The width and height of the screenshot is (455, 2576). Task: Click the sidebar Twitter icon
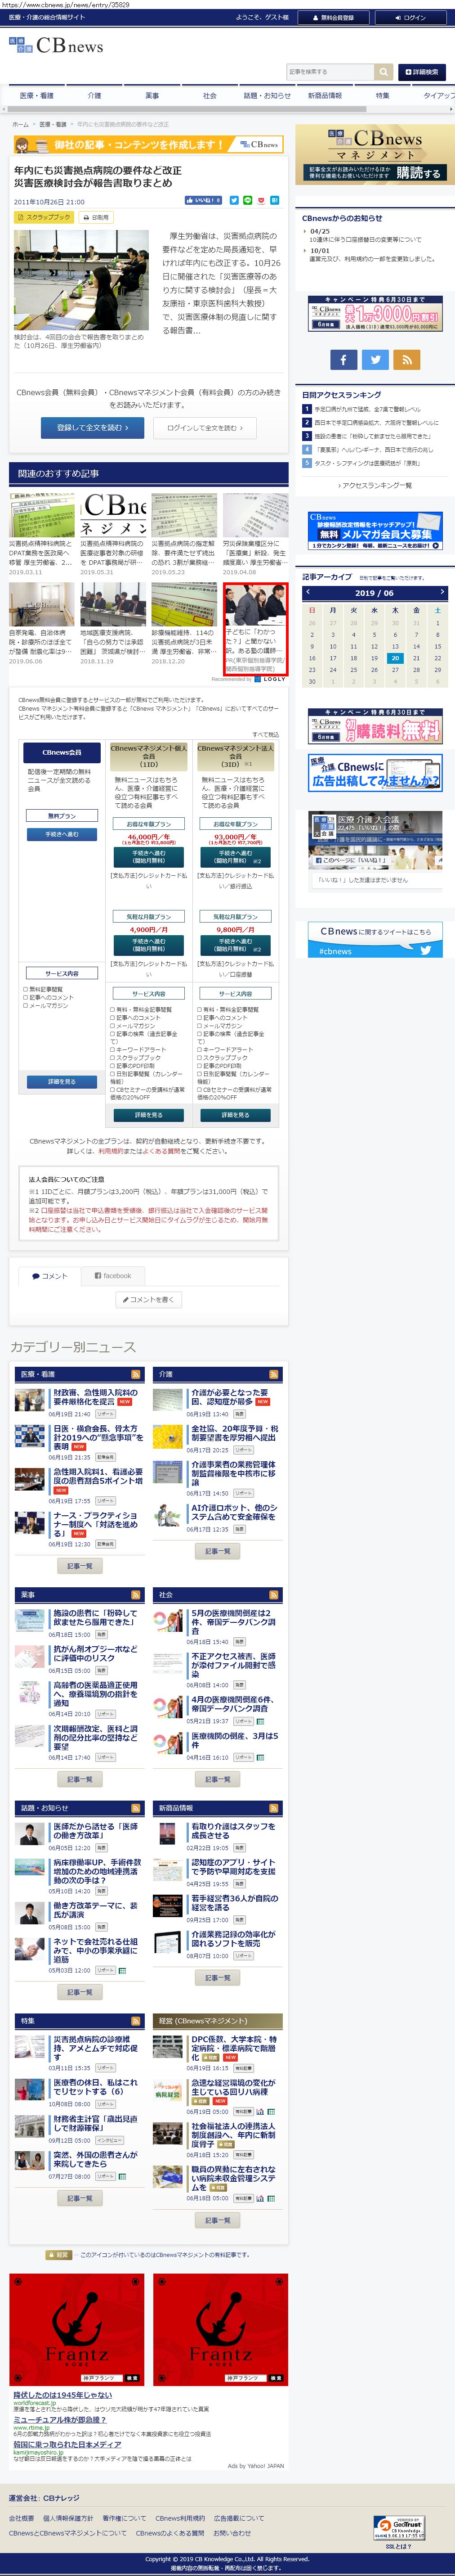375,360
